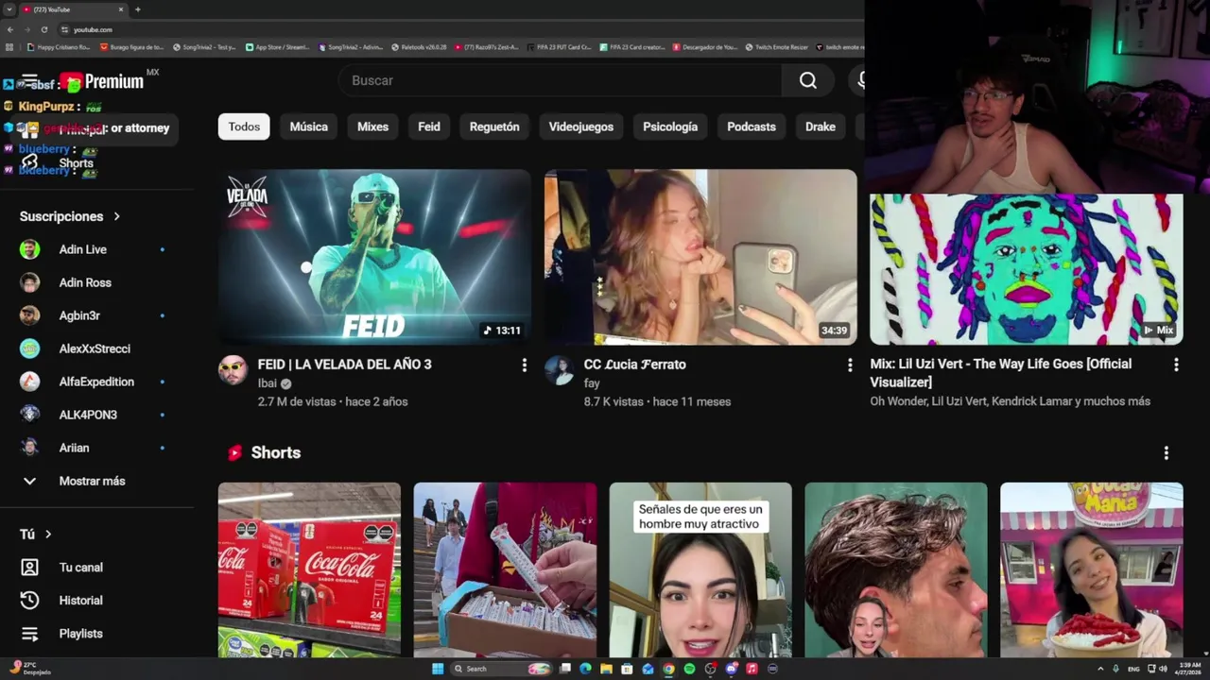
Task: Click the AlfaExpedition subscription avatar
Action: click(30, 382)
